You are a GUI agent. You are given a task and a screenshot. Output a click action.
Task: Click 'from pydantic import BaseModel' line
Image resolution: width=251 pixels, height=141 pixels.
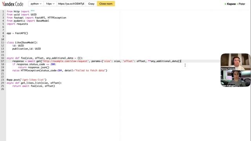[x=28, y=21]
